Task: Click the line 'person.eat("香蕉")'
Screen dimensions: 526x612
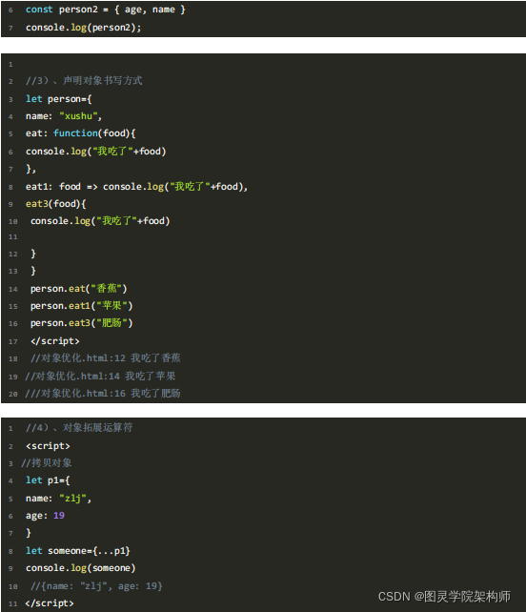Action: pyautogui.click(x=78, y=289)
